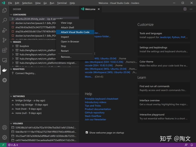Open the Kubernetes view icon
196x147 pixels.
(x=5, y=80)
